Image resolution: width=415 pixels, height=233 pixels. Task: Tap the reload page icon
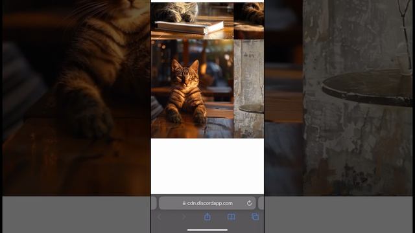tap(249, 203)
